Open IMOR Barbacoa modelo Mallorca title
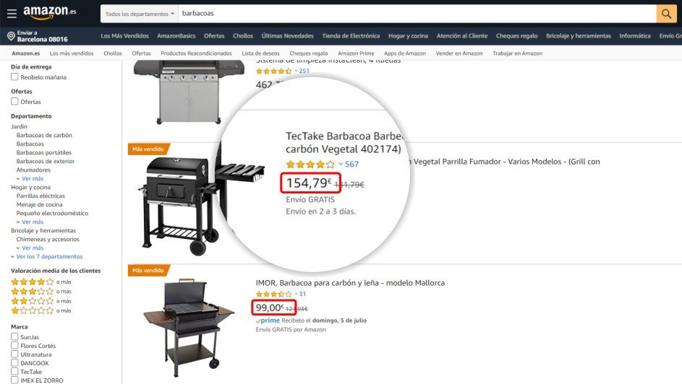The image size is (682, 384). point(350,283)
